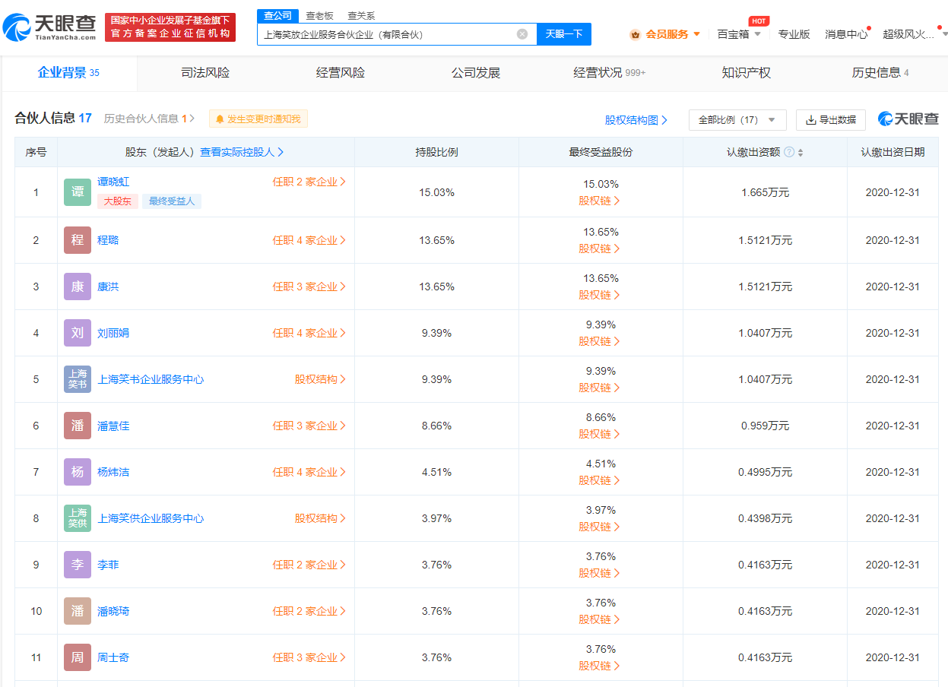
Task: Open the 股权结构图 link
Action: [636, 120]
